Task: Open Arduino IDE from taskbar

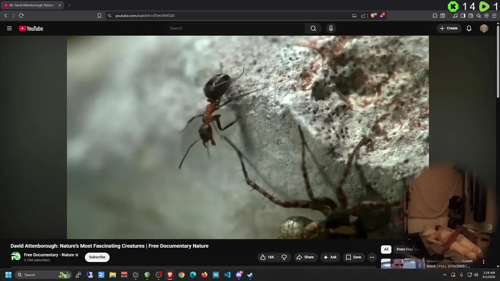Action: point(216,275)
